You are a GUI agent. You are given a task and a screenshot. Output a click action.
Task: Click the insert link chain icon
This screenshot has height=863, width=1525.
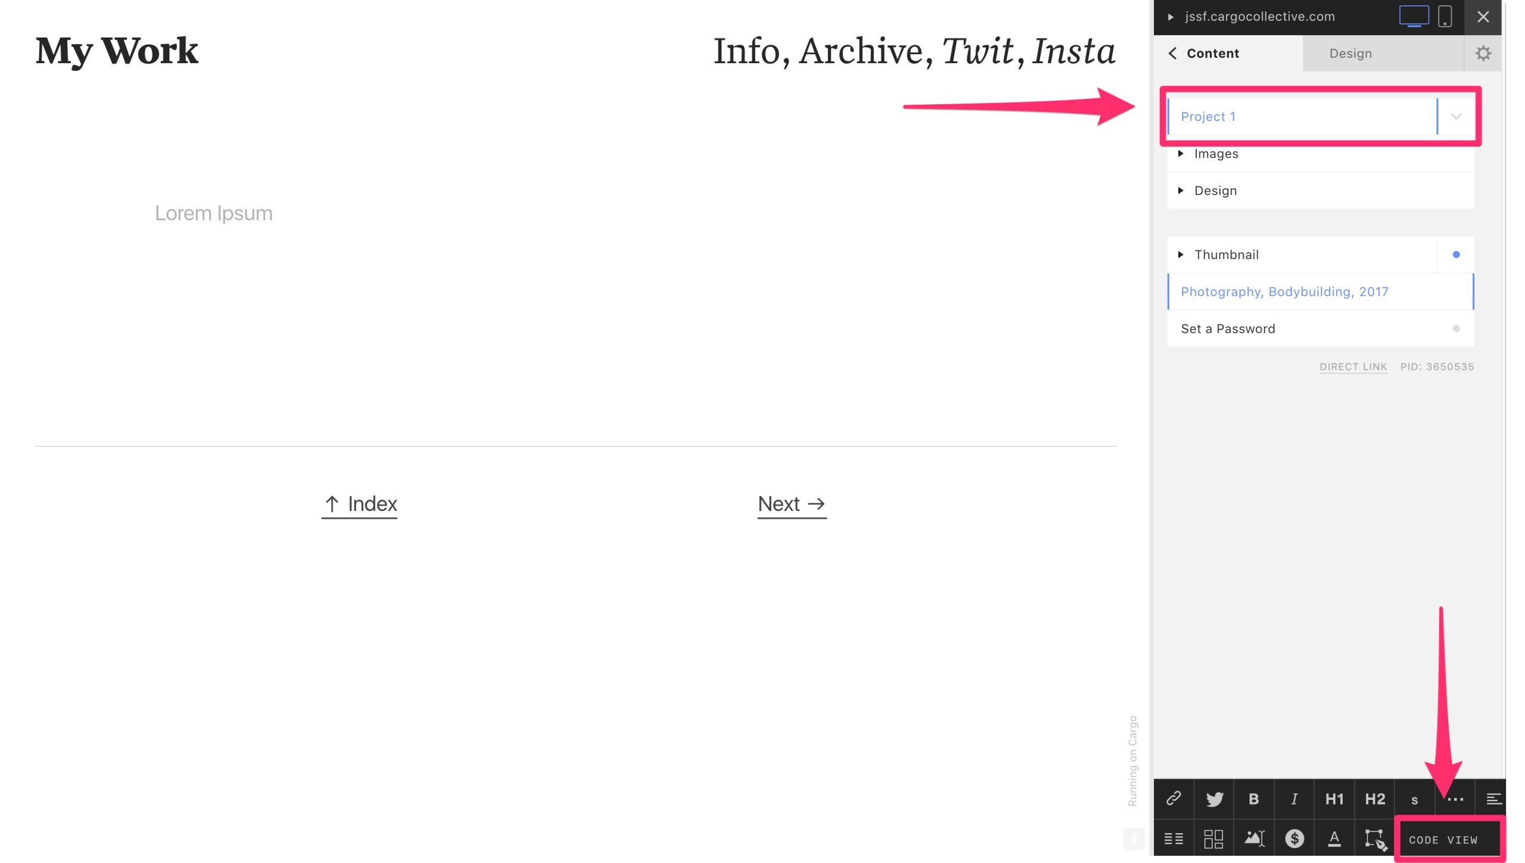(1174, 799)
